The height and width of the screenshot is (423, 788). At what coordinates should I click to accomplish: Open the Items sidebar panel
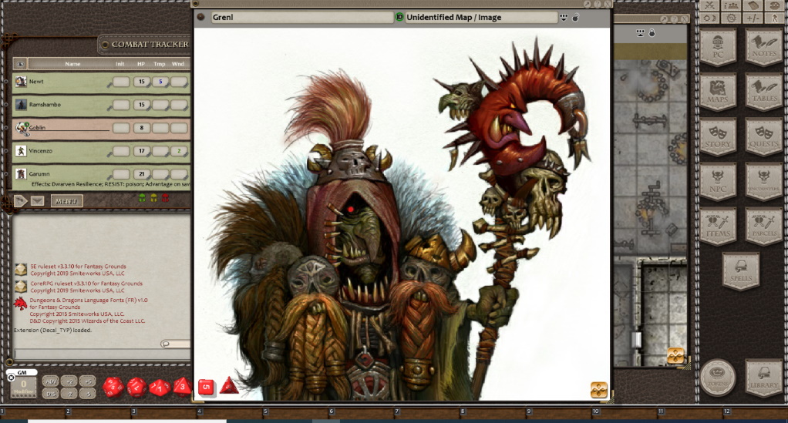(x=718, y=227)
